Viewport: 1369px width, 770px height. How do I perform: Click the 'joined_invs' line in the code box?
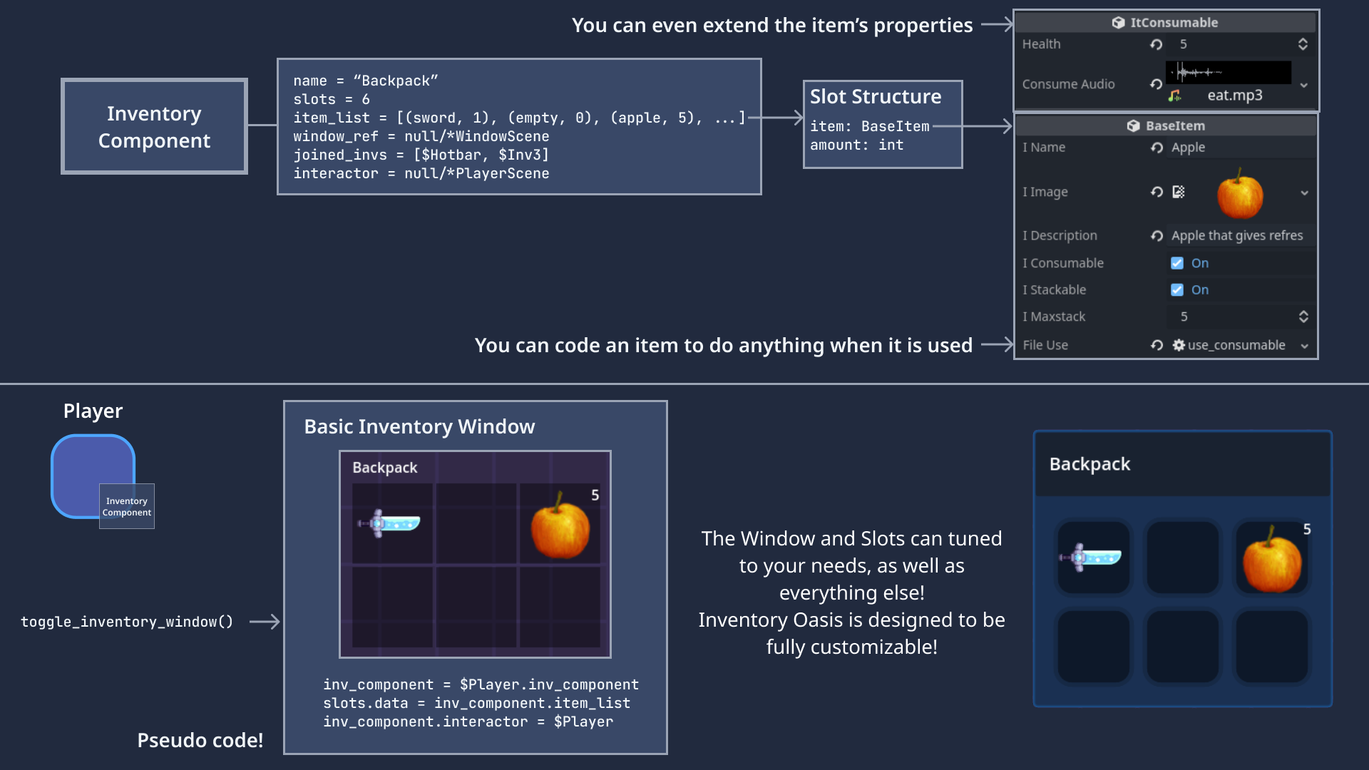(421, 155)
